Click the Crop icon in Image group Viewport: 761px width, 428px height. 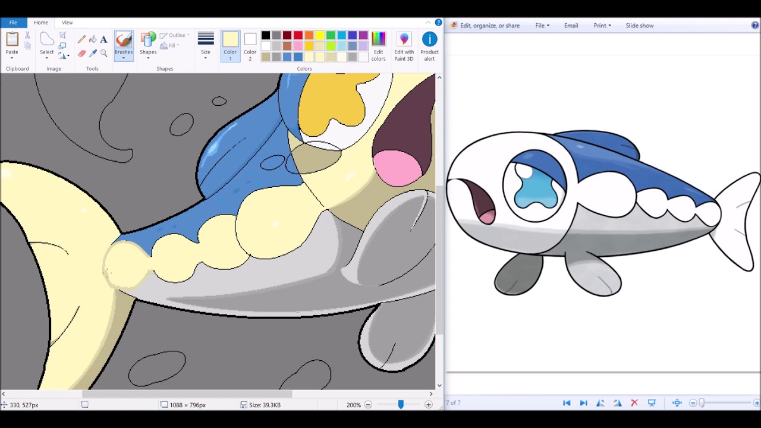[62, 36]
